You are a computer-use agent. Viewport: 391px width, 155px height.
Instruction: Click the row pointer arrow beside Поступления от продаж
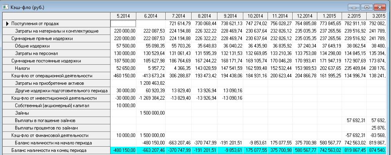(x=7, y=23)
